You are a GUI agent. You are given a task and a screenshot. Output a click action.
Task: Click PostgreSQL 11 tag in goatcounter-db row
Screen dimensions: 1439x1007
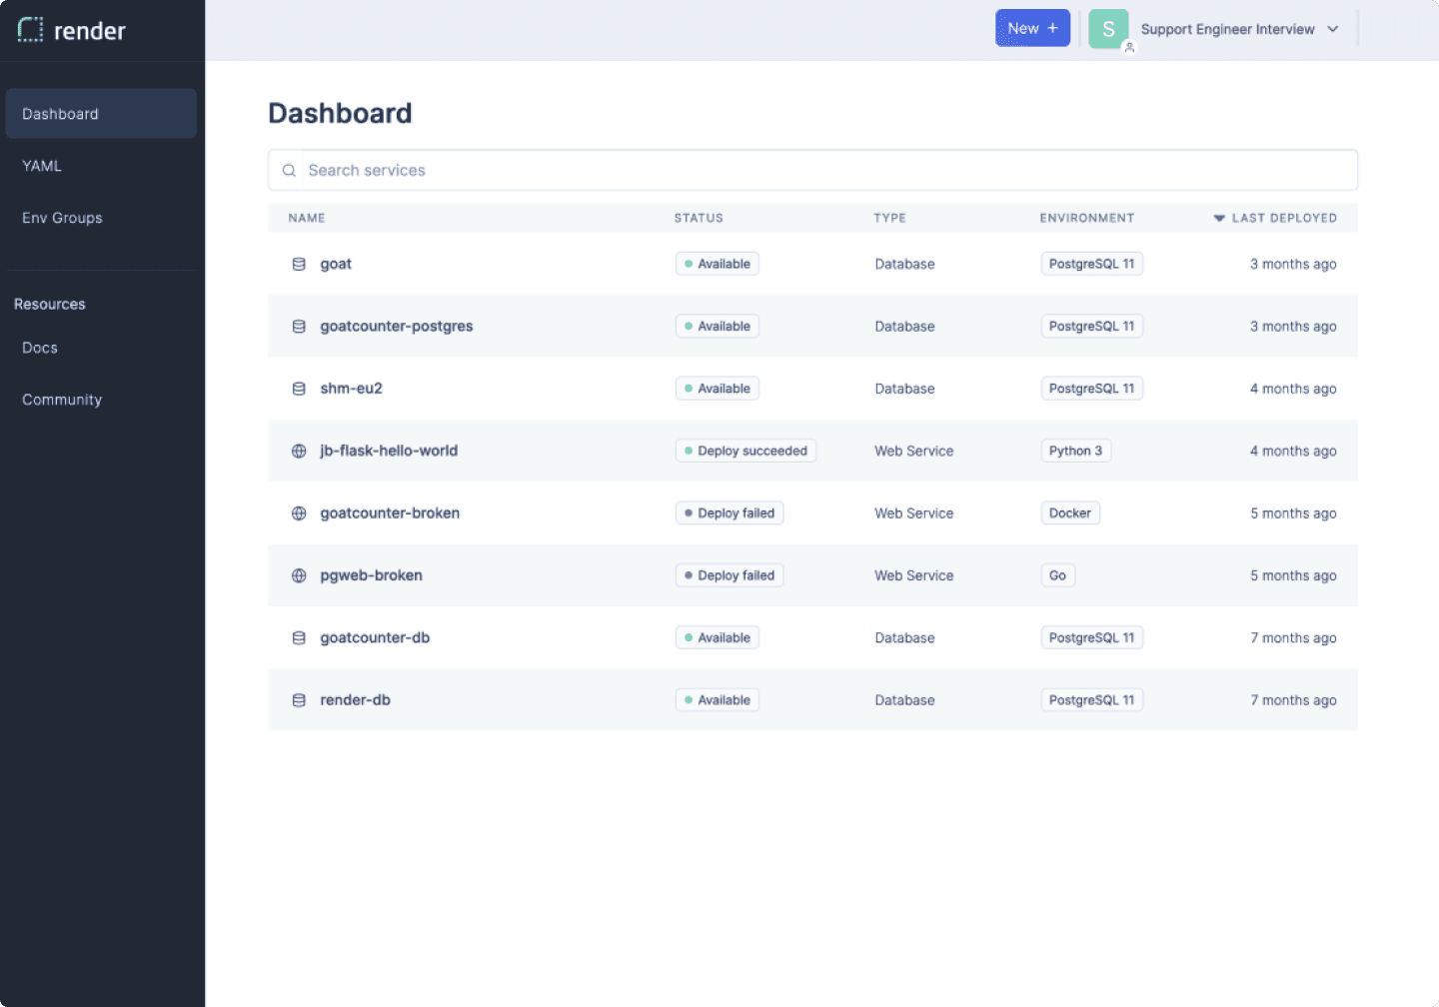tap(1092, 637)
